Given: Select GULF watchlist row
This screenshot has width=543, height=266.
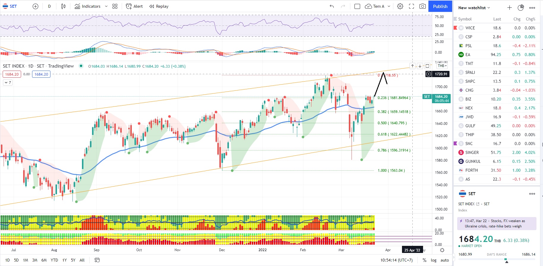Looking at the screenshot, I should [x=497, y=126].
